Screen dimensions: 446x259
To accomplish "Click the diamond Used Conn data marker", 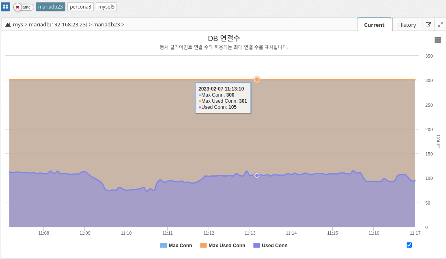I will click(x=257, y=175).
